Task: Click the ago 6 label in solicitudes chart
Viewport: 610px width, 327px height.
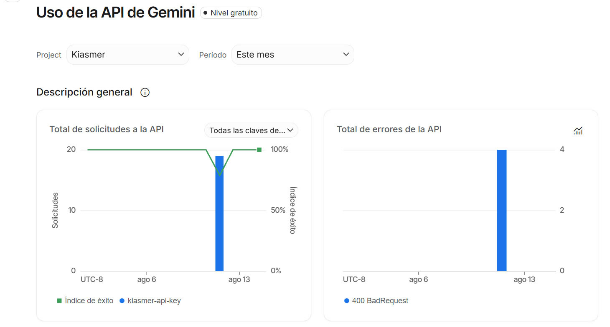Action: tap(147, 279)
